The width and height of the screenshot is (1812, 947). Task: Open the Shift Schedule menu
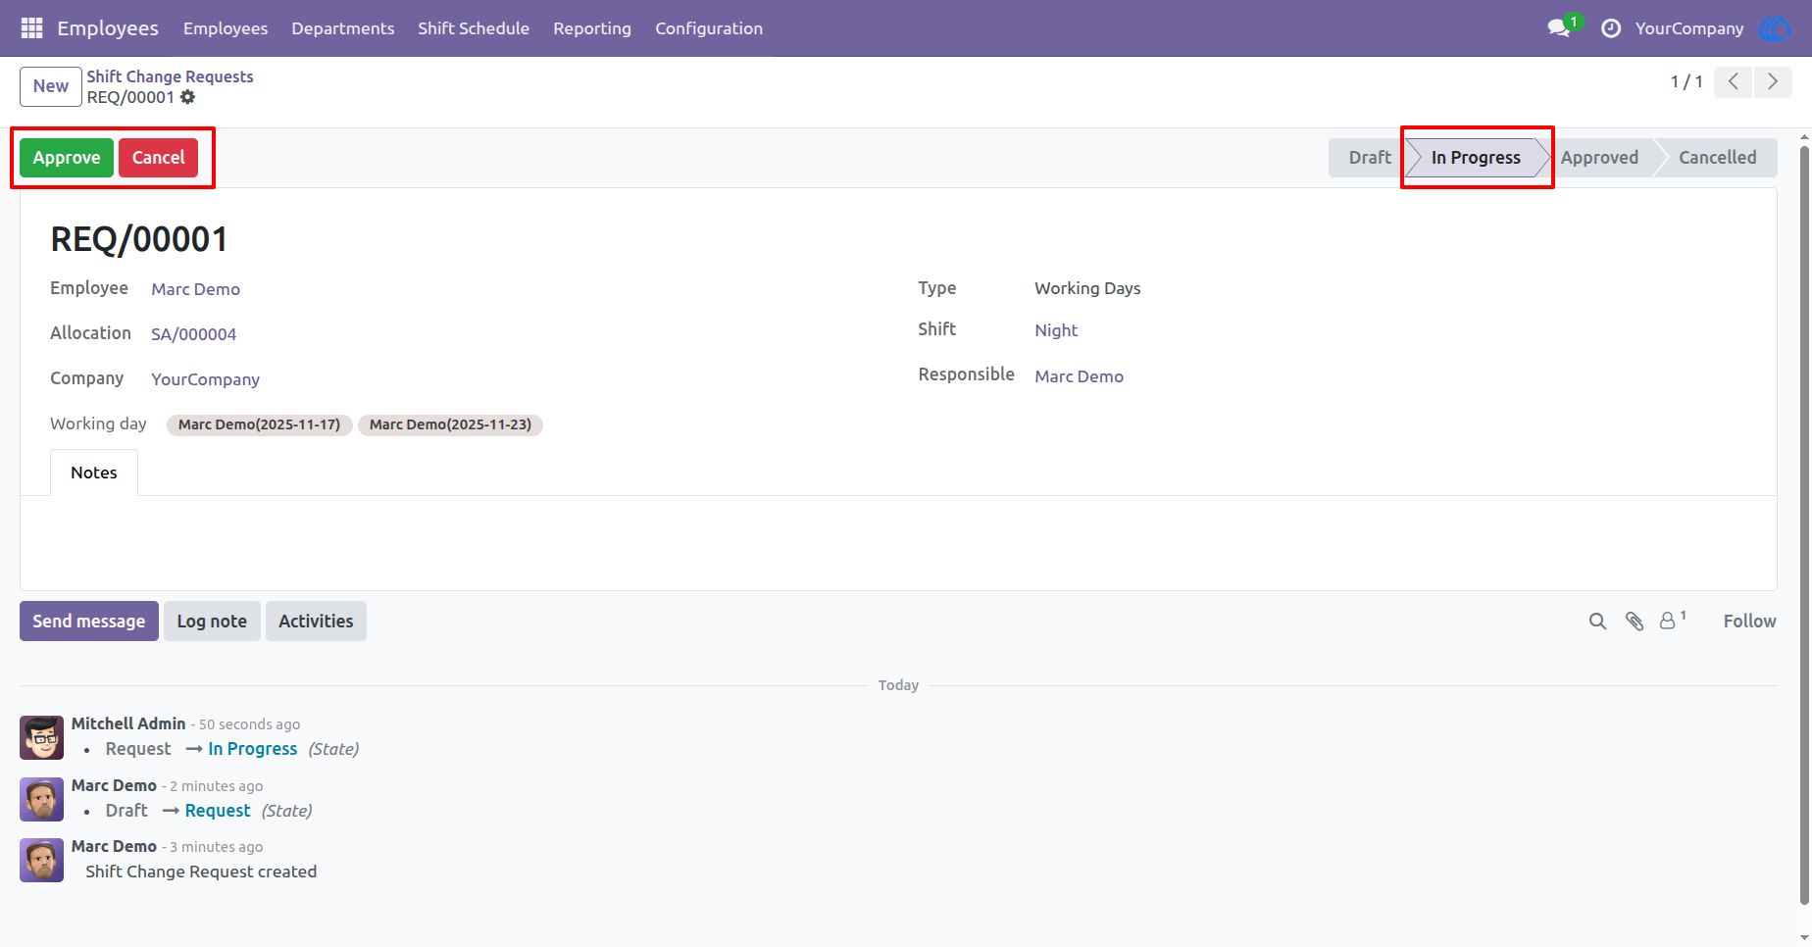474,28
